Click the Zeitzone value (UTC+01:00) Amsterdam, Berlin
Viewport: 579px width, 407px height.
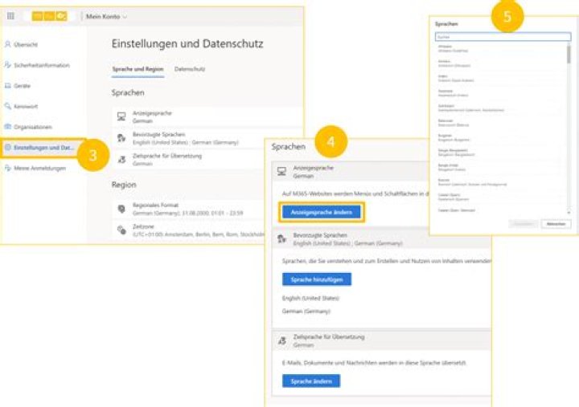click(199, 234)
